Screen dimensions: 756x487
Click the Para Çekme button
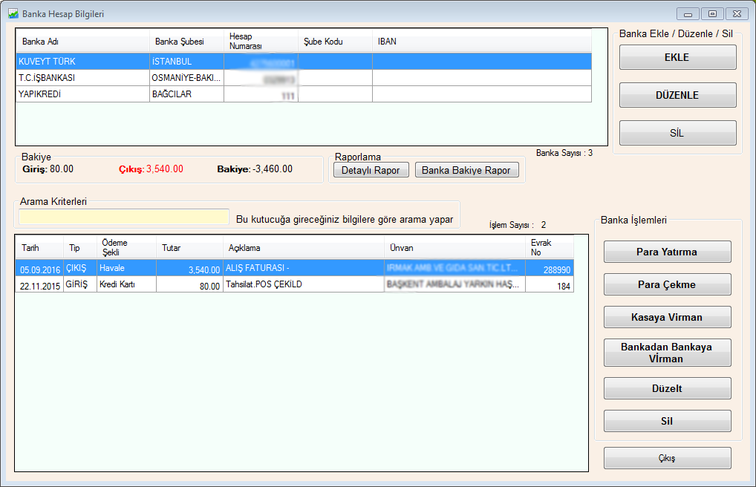668,284
